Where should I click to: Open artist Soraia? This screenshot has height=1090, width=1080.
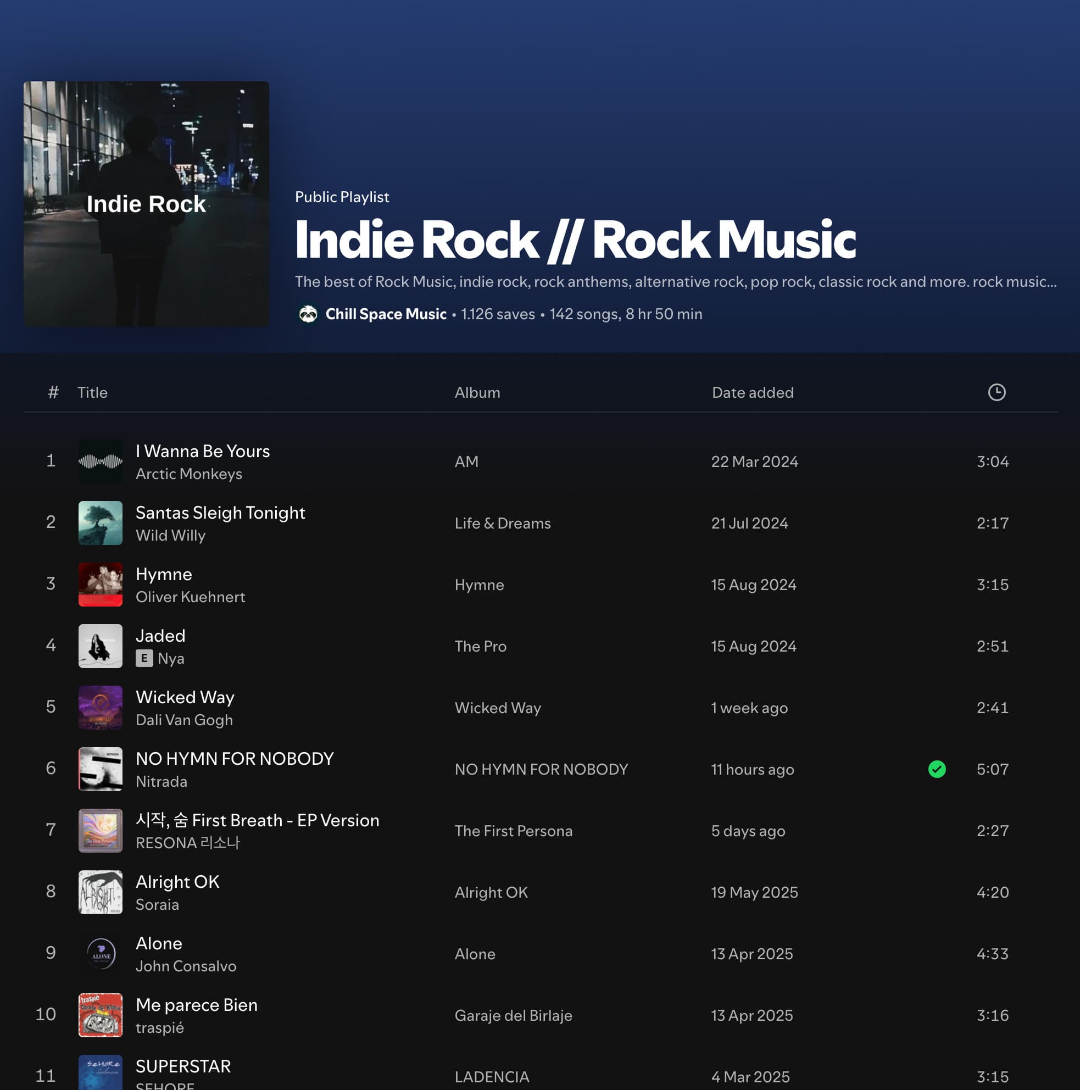pos(157,904)
